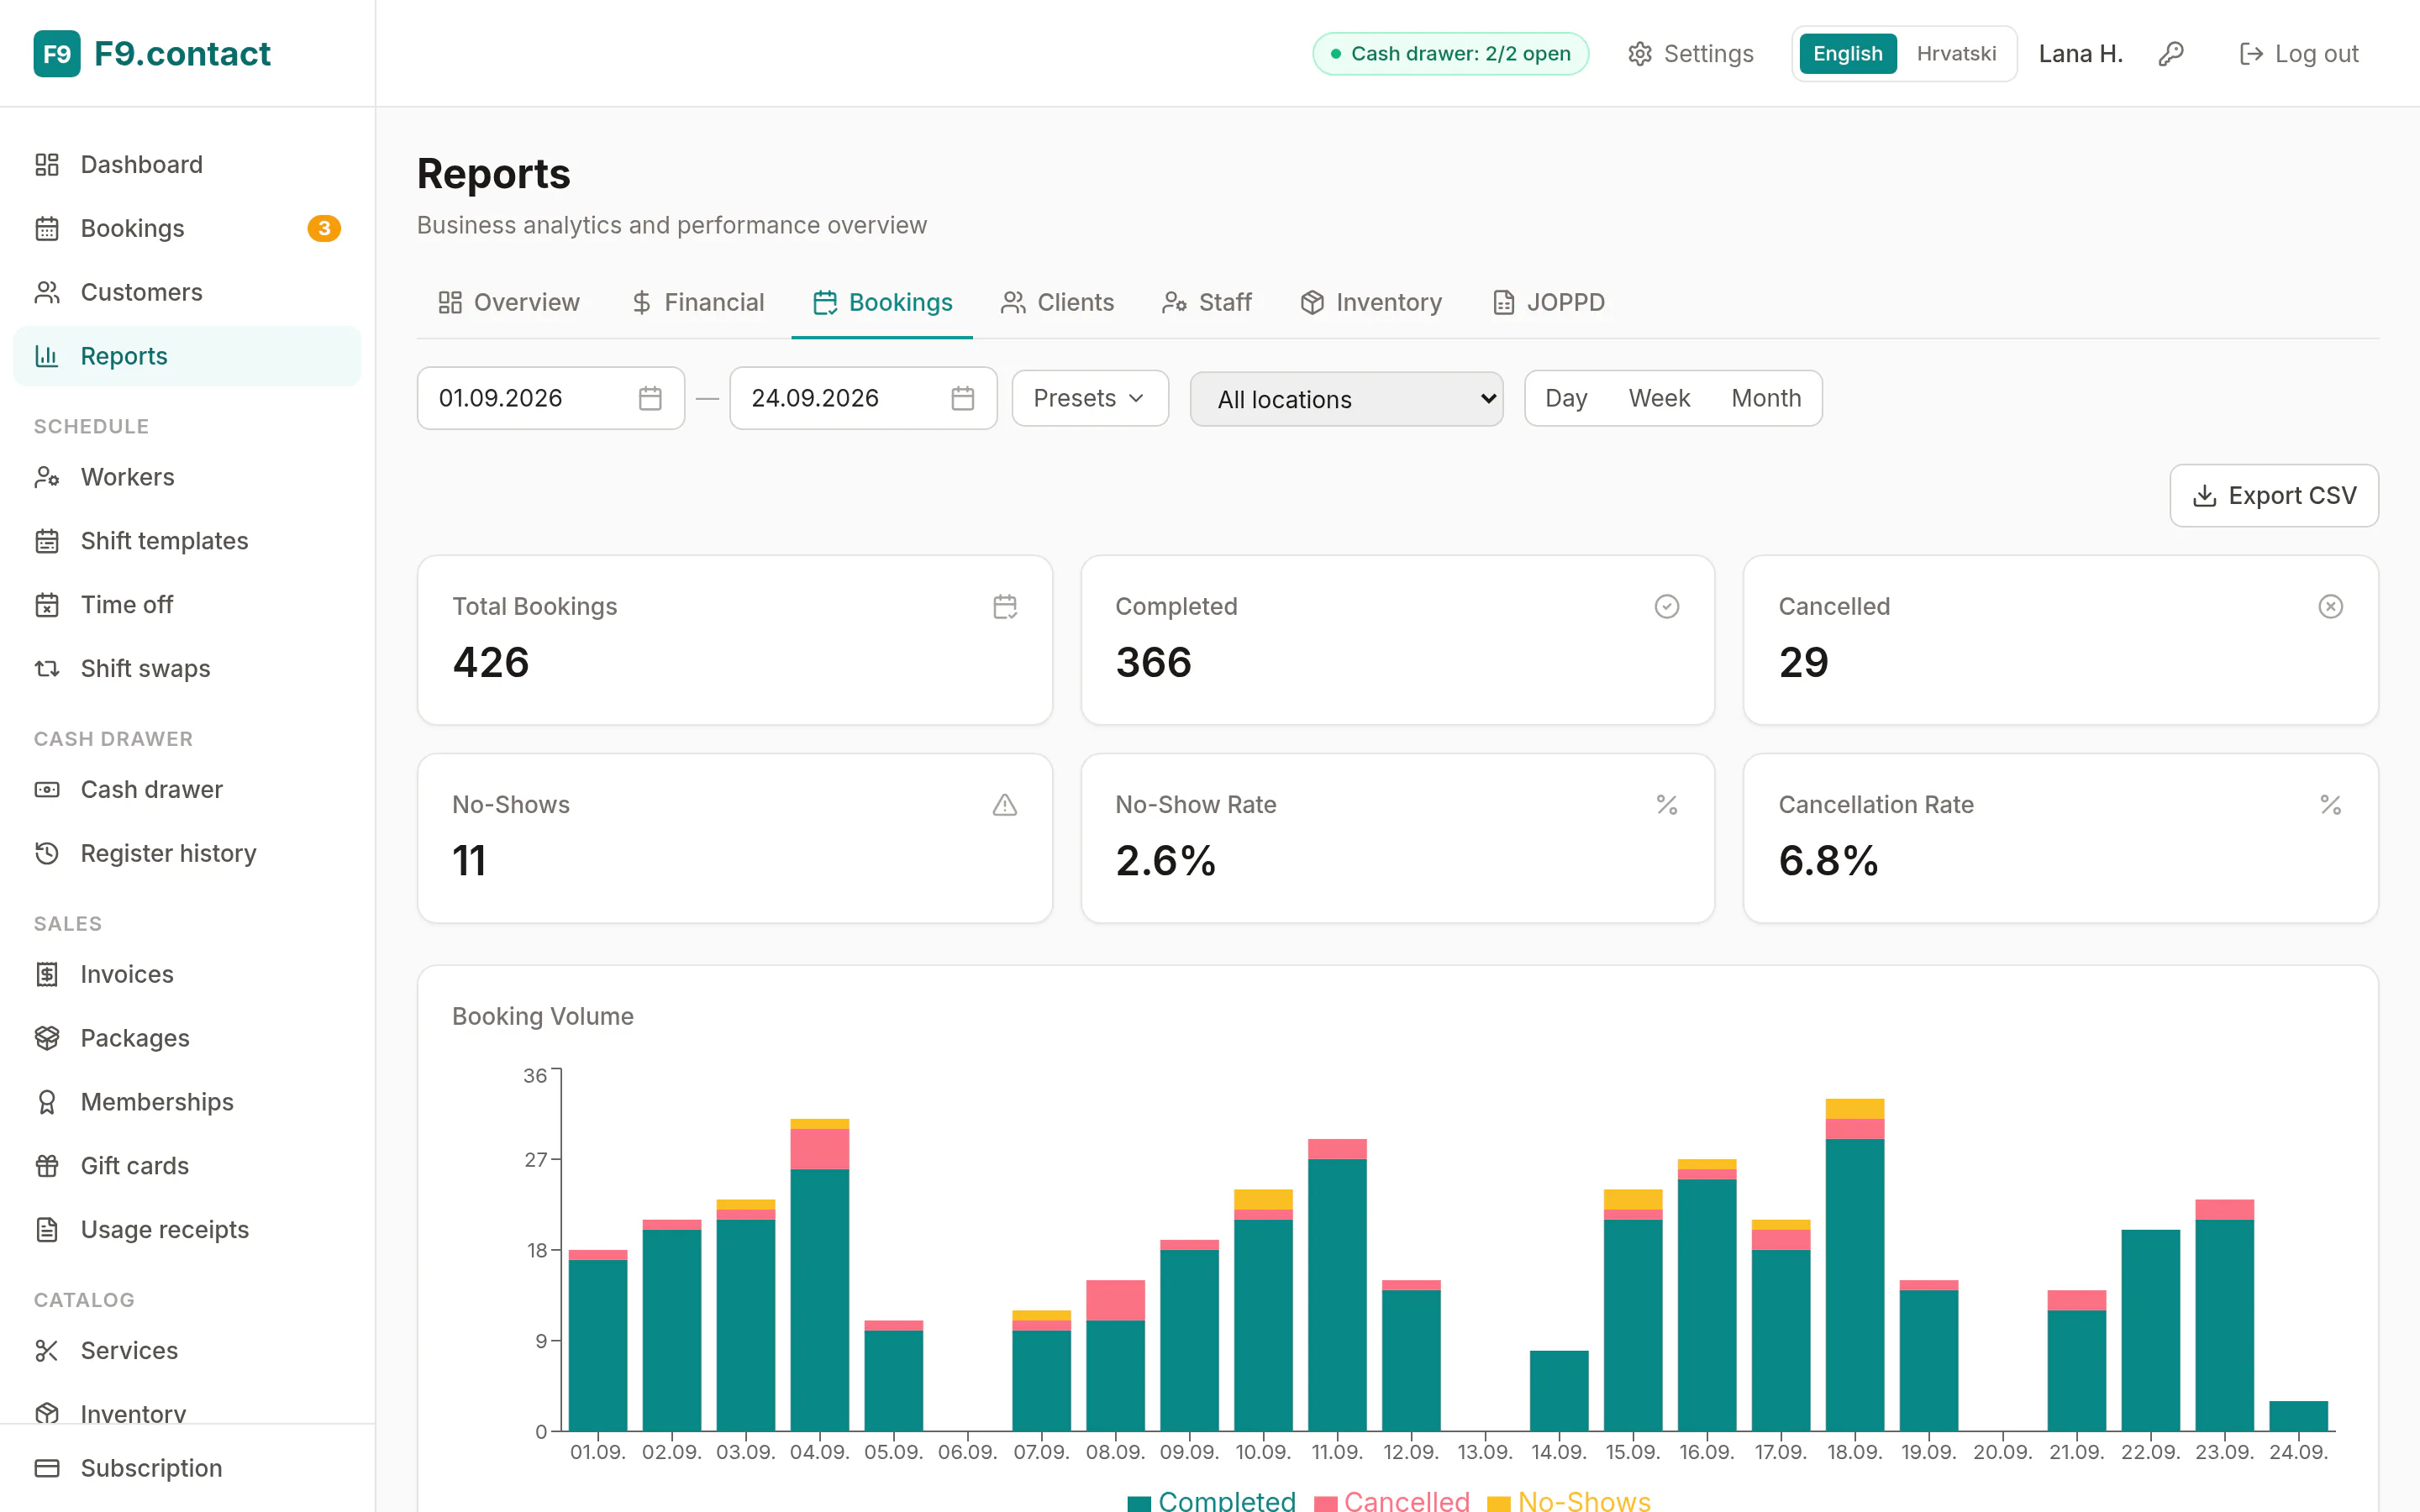Open the Presets dropdown
Screen dimensions: 2420x1512
tap(1090, 398)
